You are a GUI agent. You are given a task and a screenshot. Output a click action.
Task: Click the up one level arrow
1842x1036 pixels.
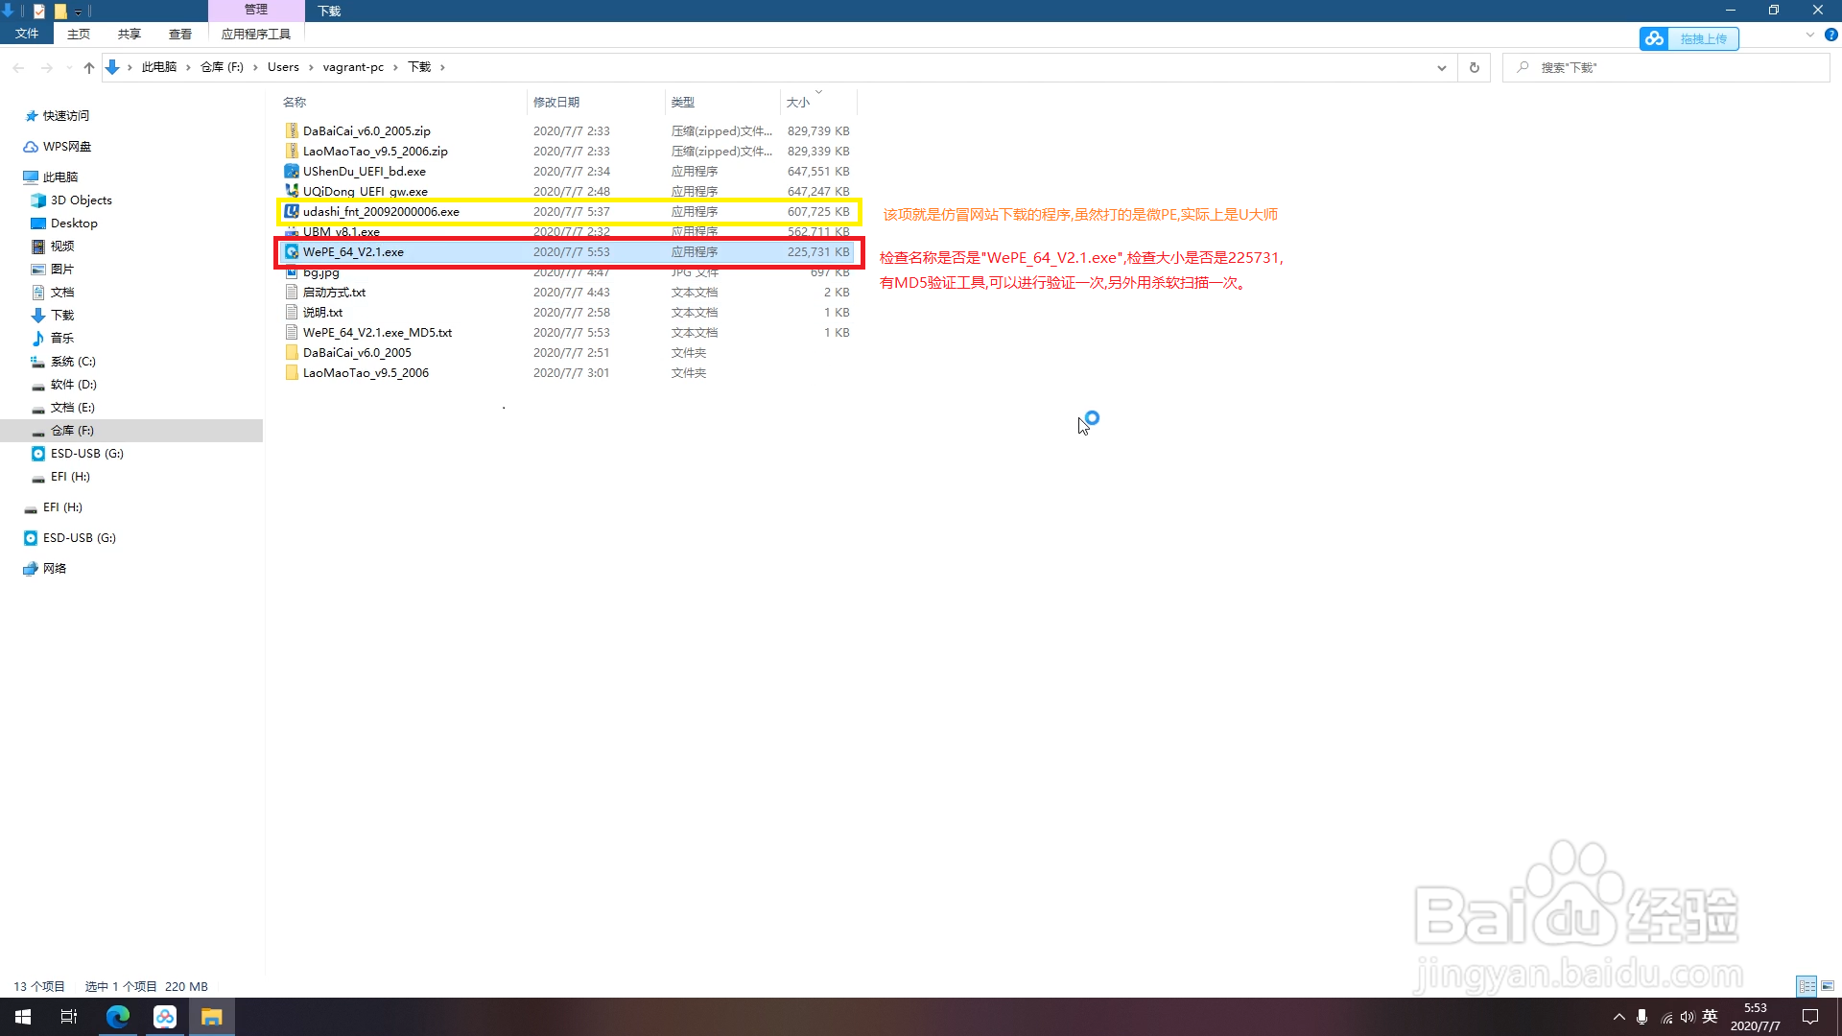(x=89, y=67)
